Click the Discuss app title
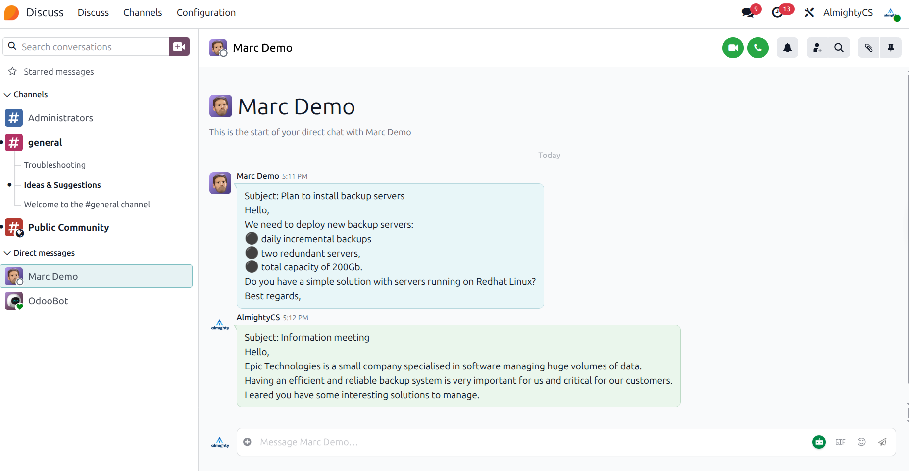Image resolution: width=909 pixels, height=471 pixels. point(45,13)
